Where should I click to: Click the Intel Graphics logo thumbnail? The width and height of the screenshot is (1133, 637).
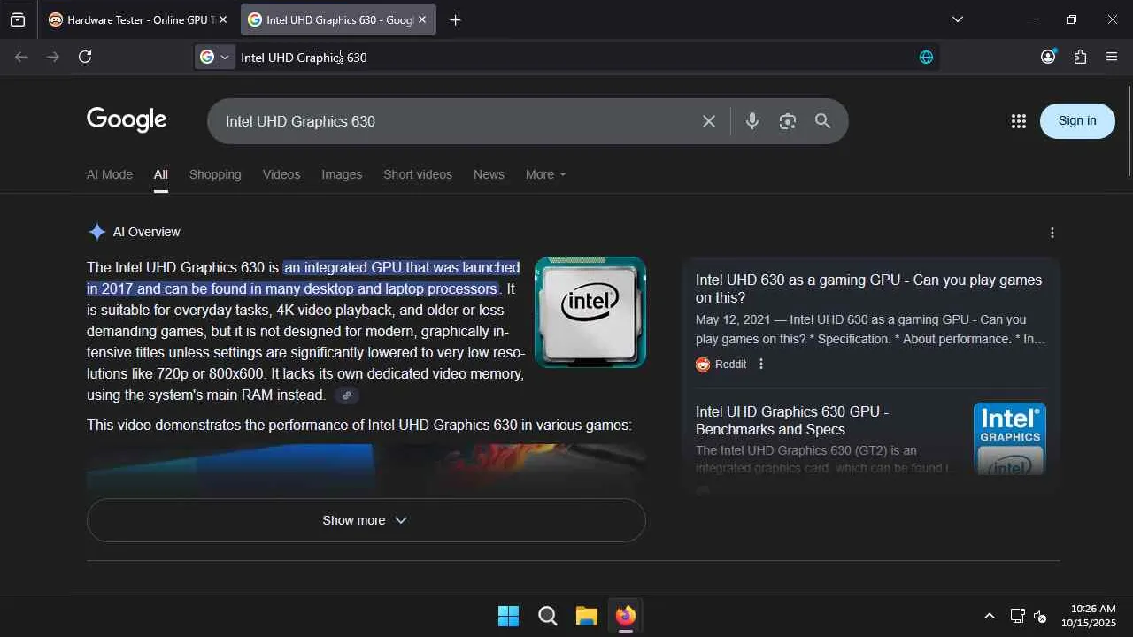pyautogui.click(x=1010, y=438)
